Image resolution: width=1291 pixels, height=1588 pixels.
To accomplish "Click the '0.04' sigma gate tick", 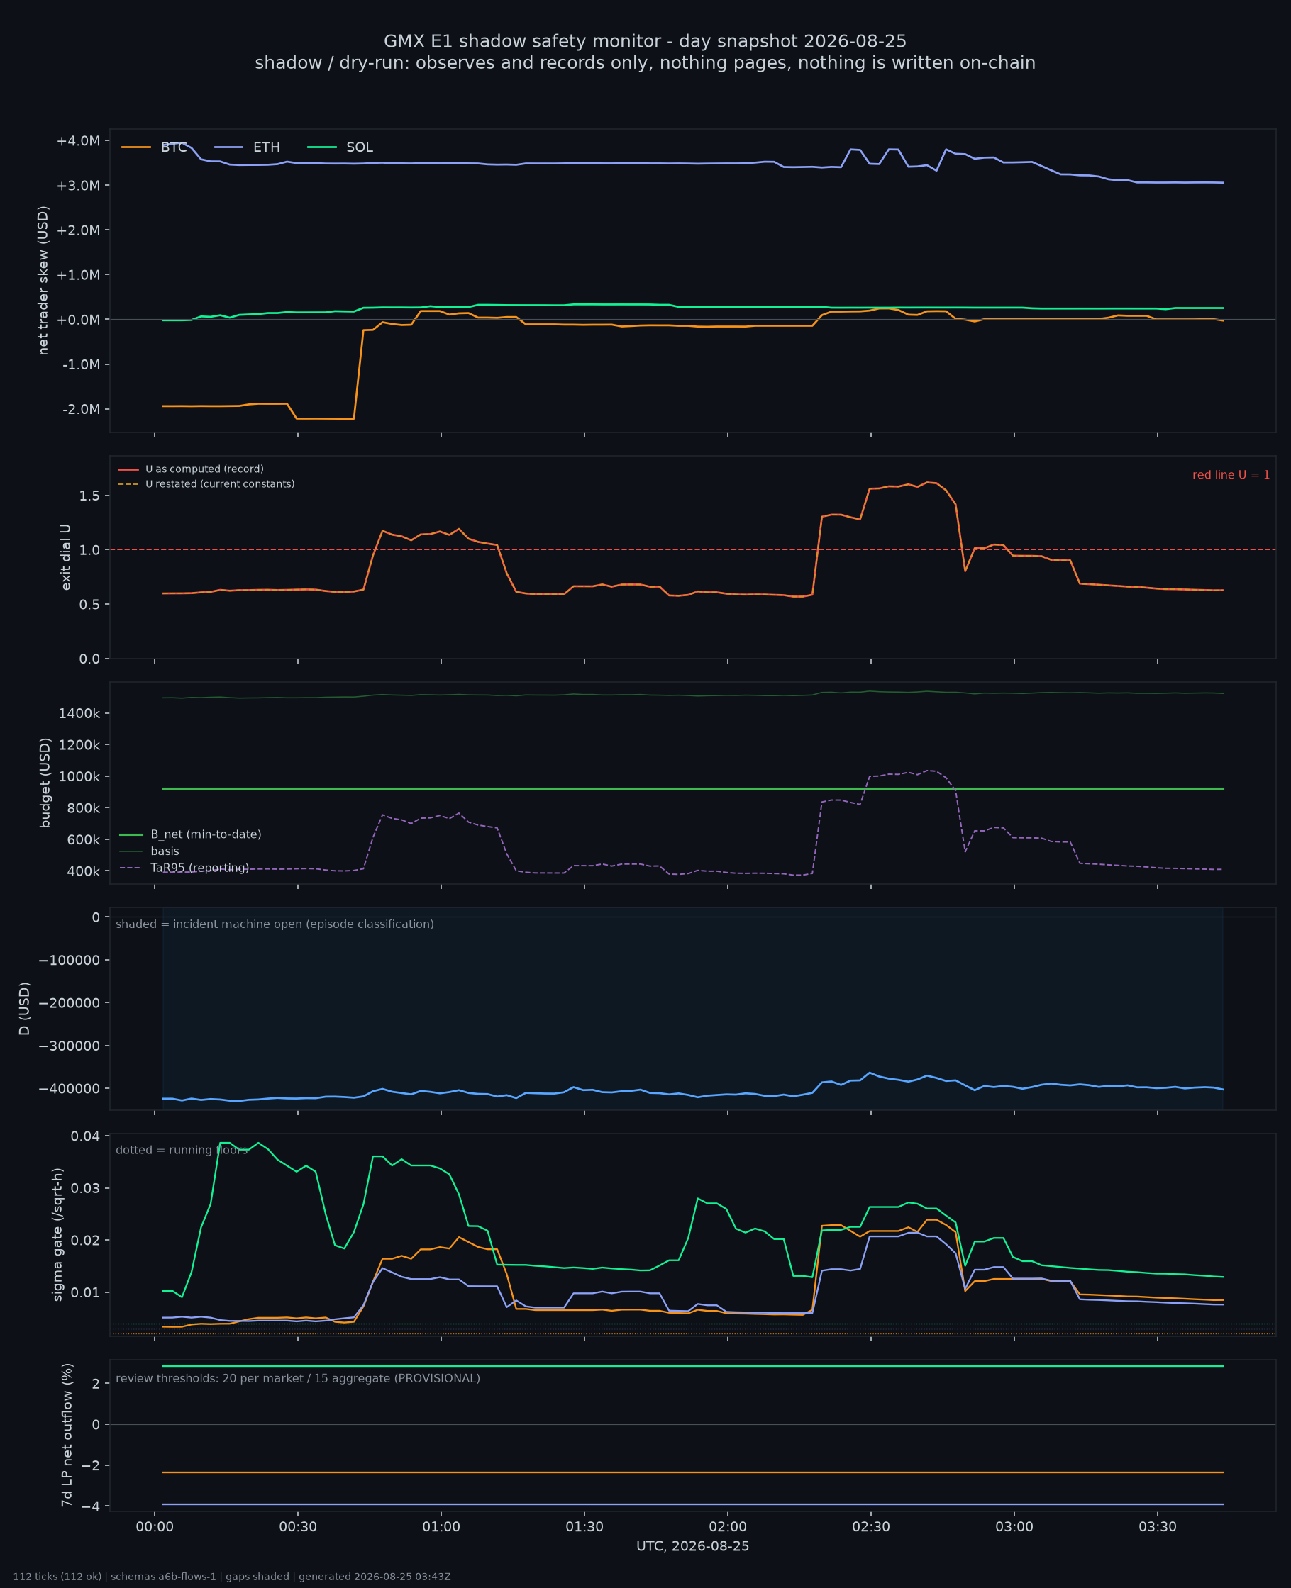I will pos(86,1136).
